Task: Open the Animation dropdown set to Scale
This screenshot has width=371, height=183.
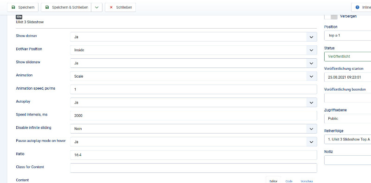Action: (x=193, y=76)
